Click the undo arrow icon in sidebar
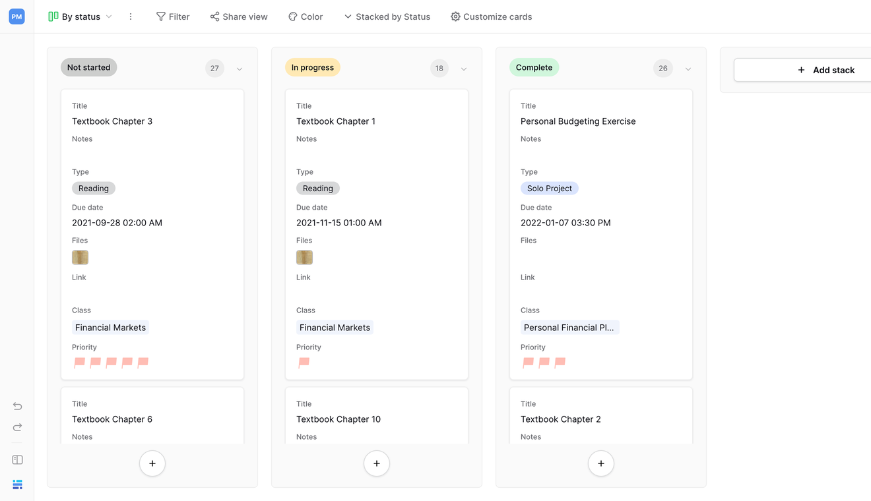This screenshot has width=871, height=501. click(17, 406)
